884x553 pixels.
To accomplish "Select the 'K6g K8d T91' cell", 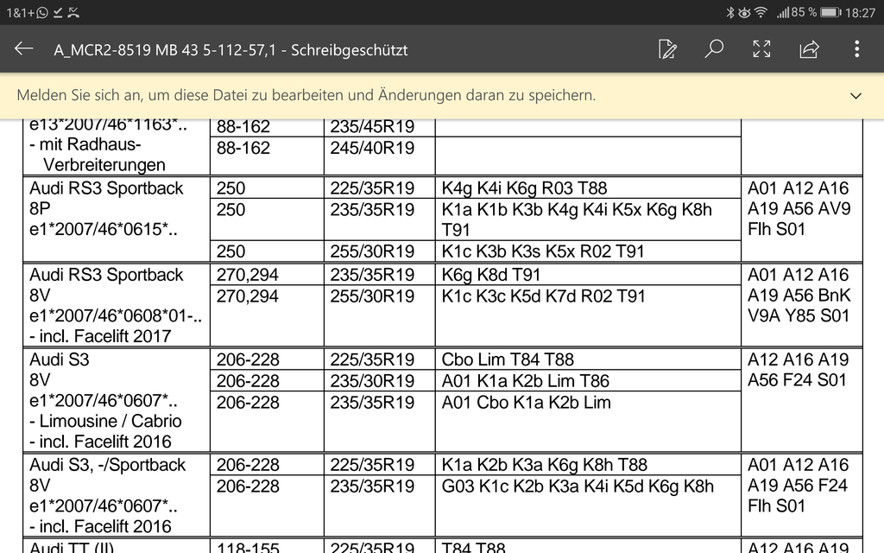I will click(x=491, y=275).
